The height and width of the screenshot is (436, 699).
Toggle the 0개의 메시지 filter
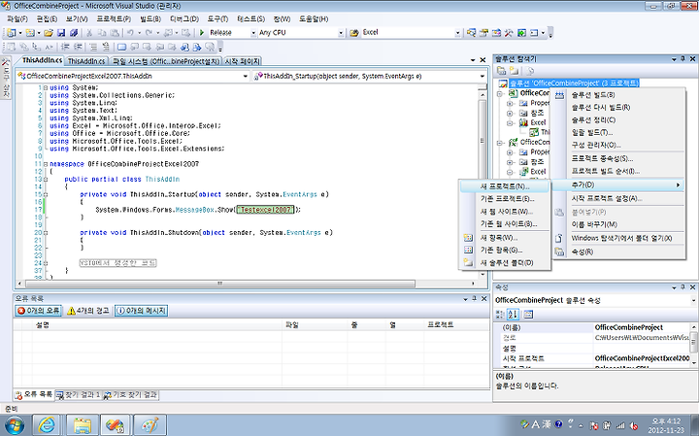pos(141,311)
